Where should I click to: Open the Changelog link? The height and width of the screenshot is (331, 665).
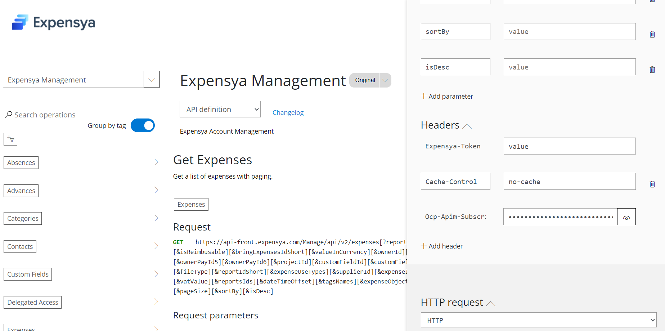click(x=288, y=112)
